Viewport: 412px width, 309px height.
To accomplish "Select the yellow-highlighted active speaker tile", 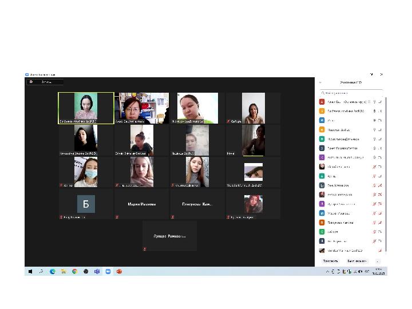I will pyautogui.click(x=86, y=108).
